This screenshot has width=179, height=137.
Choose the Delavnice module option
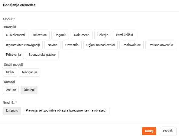pos(40,35)
